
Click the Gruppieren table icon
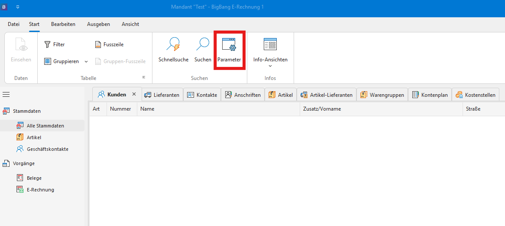[48, 61]
